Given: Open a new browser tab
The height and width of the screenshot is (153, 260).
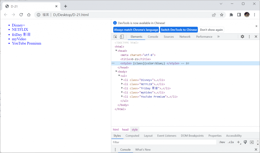Looking at the screenshot, I should pos(66,6).
